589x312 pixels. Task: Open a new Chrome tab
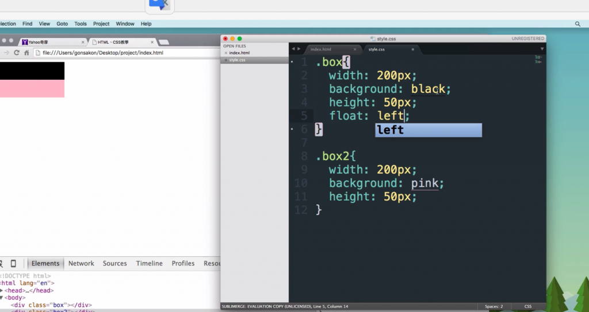coord(163,42)
